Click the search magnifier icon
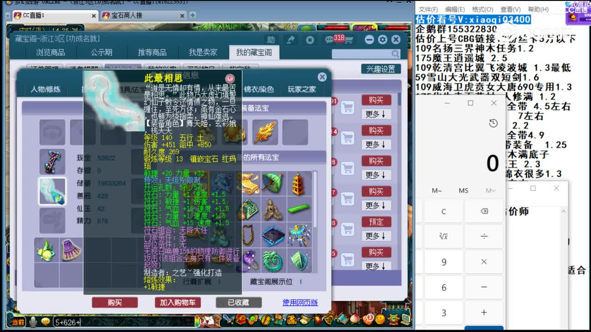The width and height of the screenshot is (591, 332). pyautogui.click(x=395, y=54)
